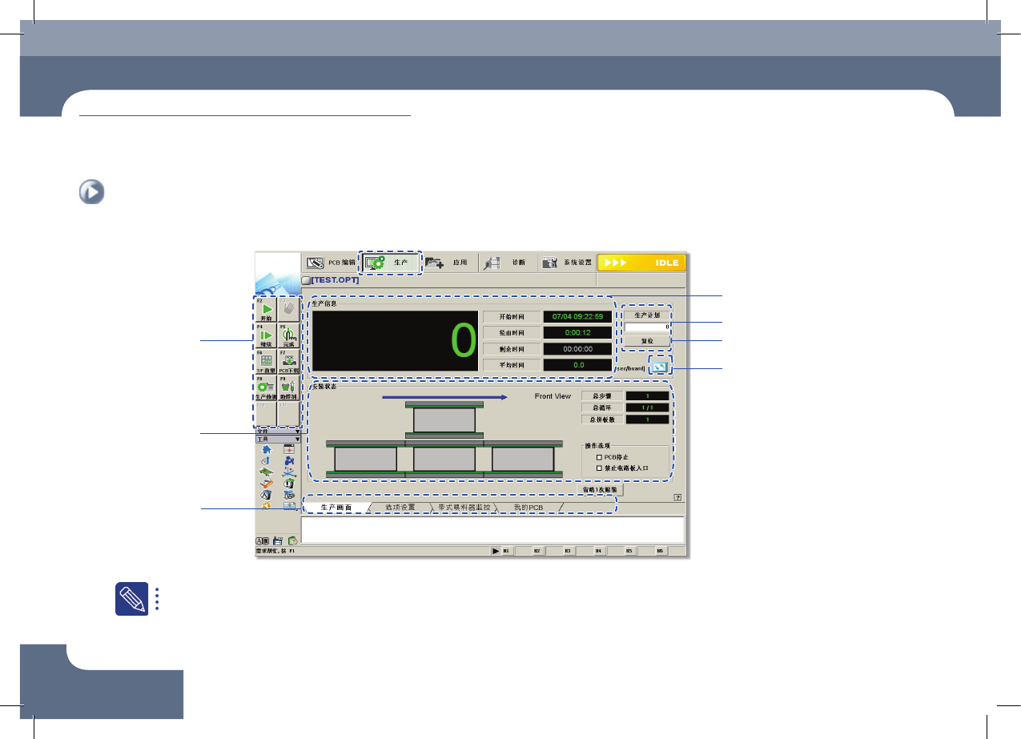This screenshot has height=739, width=1021.
Task: Click the orange conveyor tool icon
Action: pyautogui.click(x=267, y=484)
